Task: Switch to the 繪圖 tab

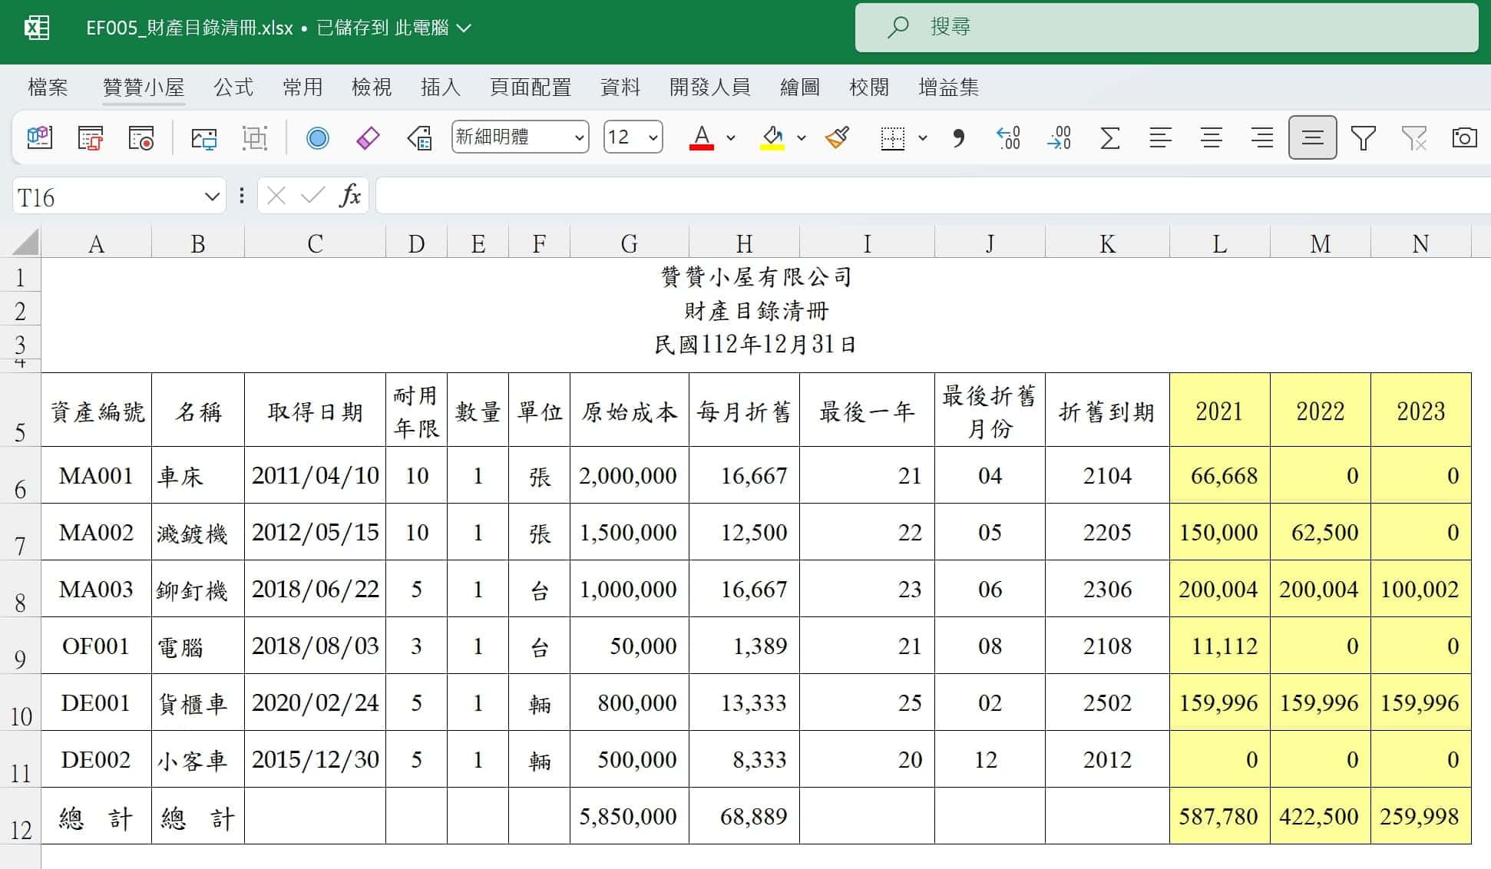Action: [800, 88]
